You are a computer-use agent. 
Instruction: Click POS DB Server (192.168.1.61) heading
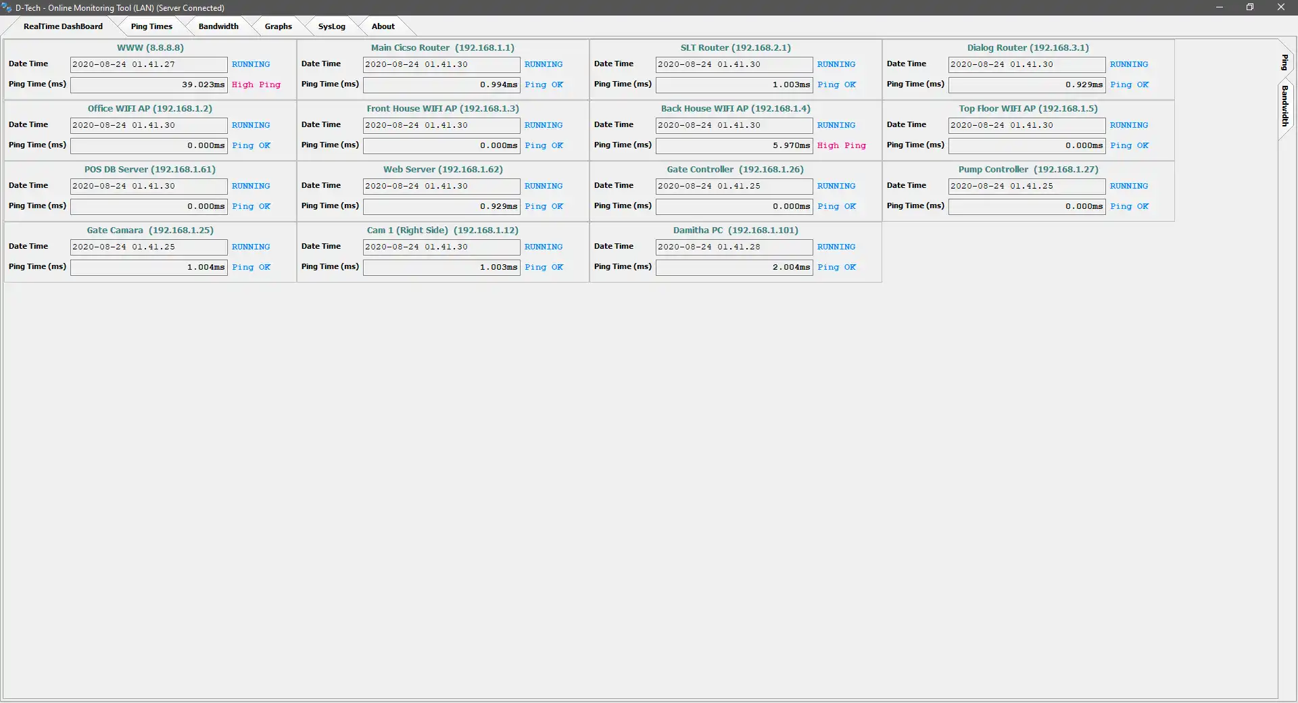pos(150,170)
